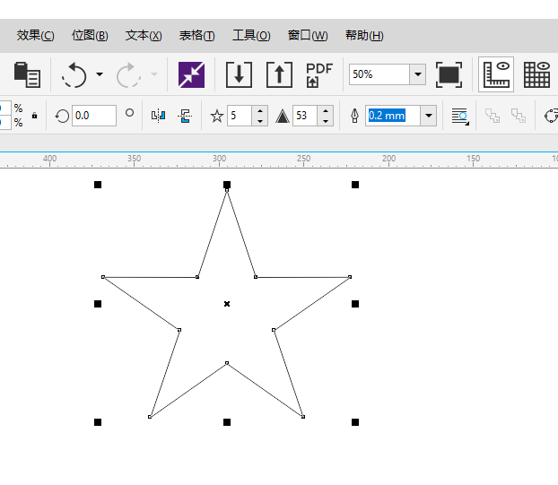
Task: Click the sharpness field showing 53
Action: tap(305, 116)
